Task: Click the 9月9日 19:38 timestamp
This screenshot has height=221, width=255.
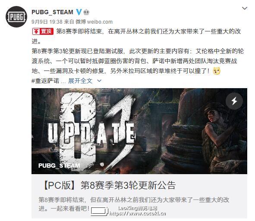Action: (47, 21)
